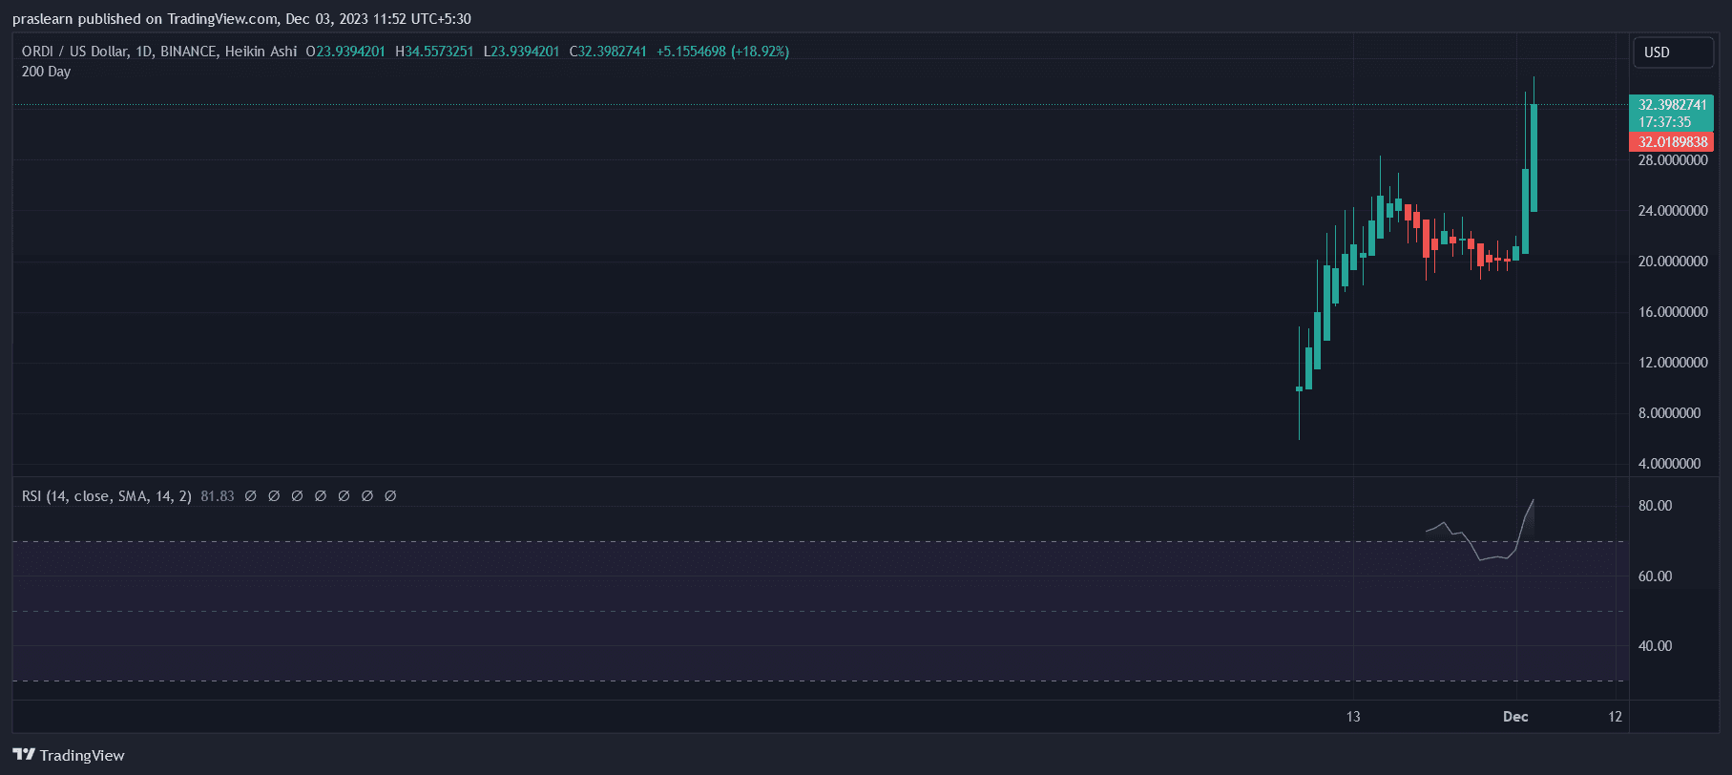The height and width of the screenshot is (775, 1732).
Task: Click the latest tall green Heikin Ashi candle
Action: [1534, 157]
